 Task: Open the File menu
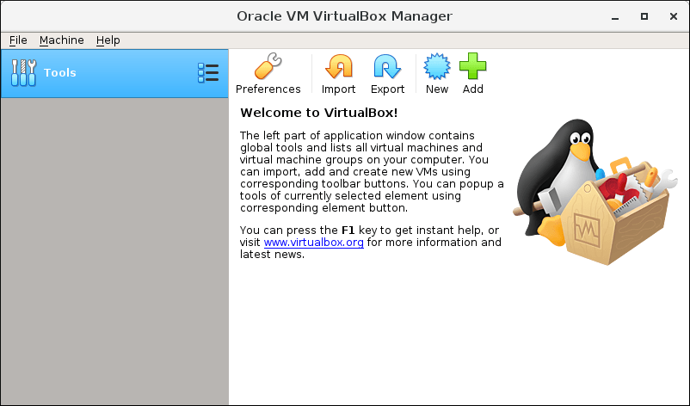pyautogui.click(x=18, y=40)
